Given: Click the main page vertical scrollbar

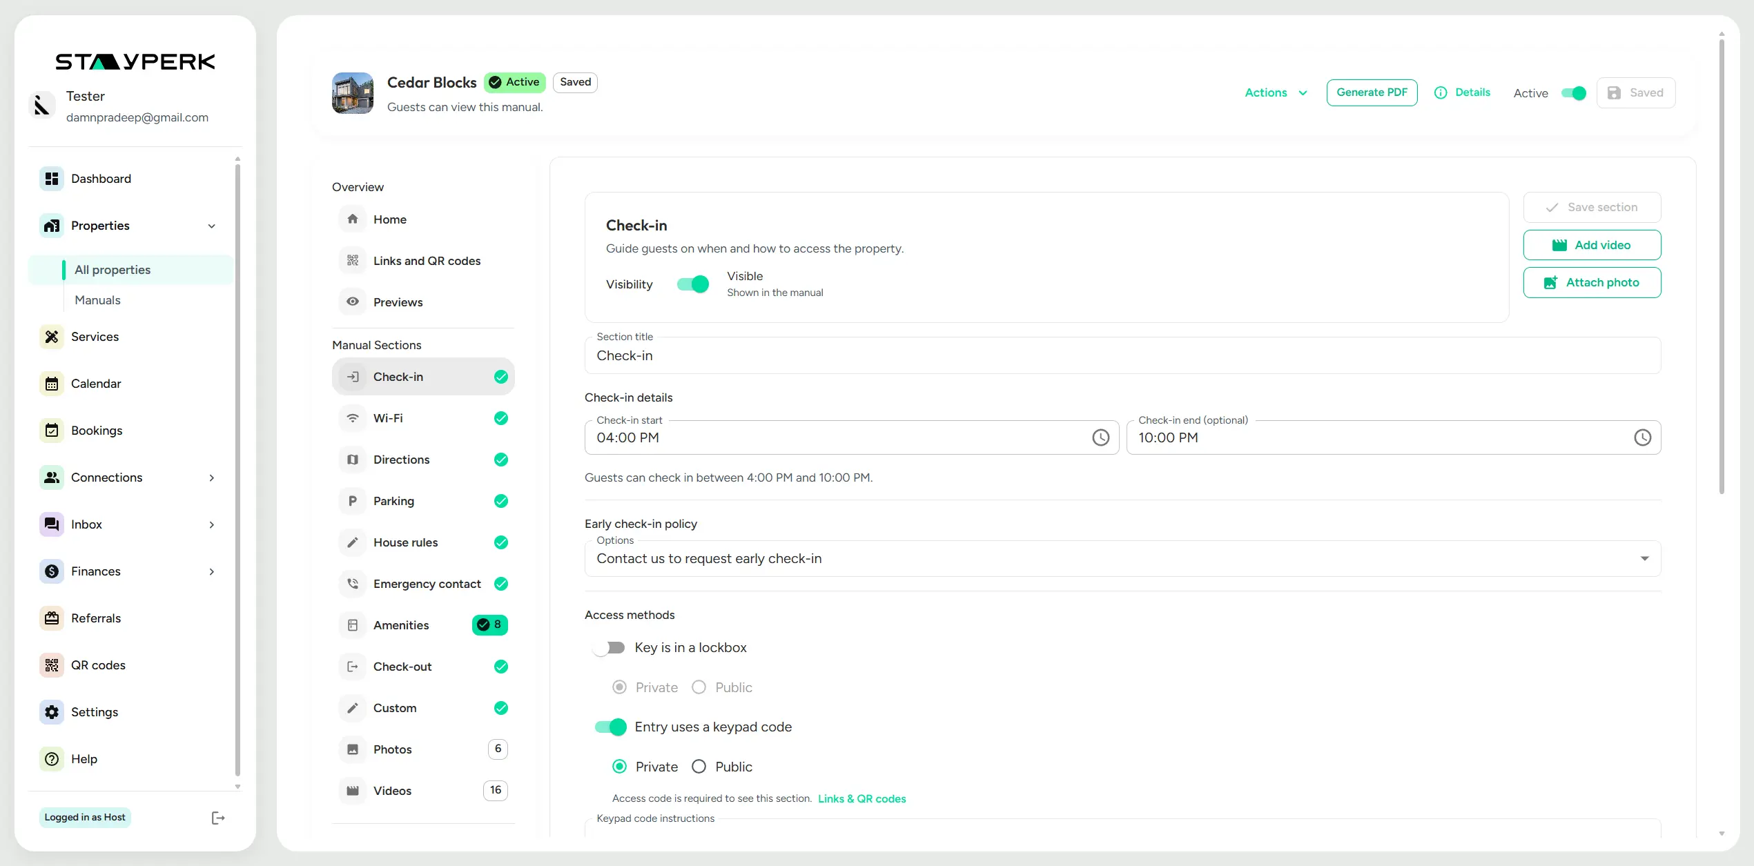Looking at the screenshot, I should point(1722,266).
